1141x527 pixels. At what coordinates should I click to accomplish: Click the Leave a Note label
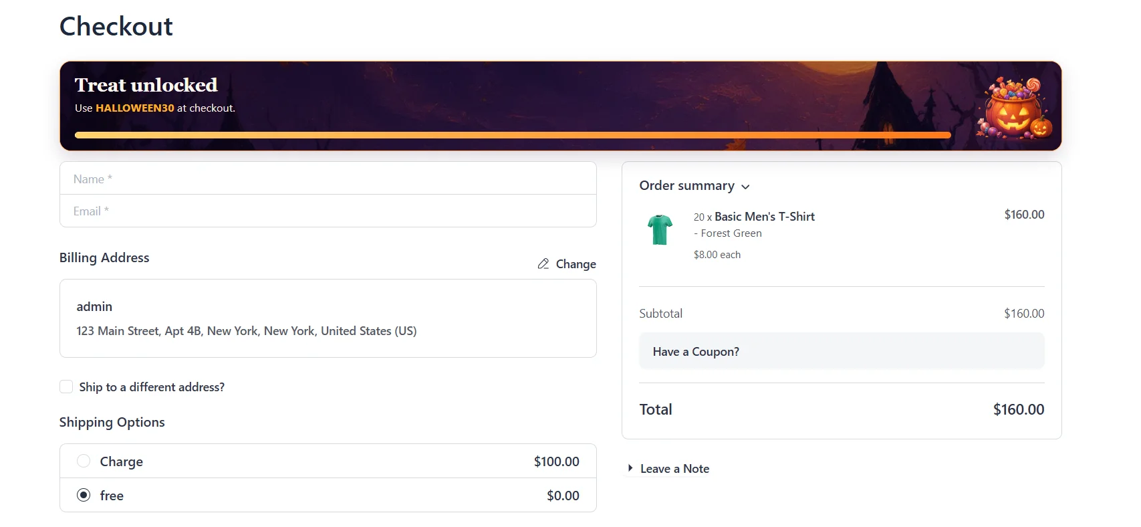pyautogui.click(x=674, y=469)
